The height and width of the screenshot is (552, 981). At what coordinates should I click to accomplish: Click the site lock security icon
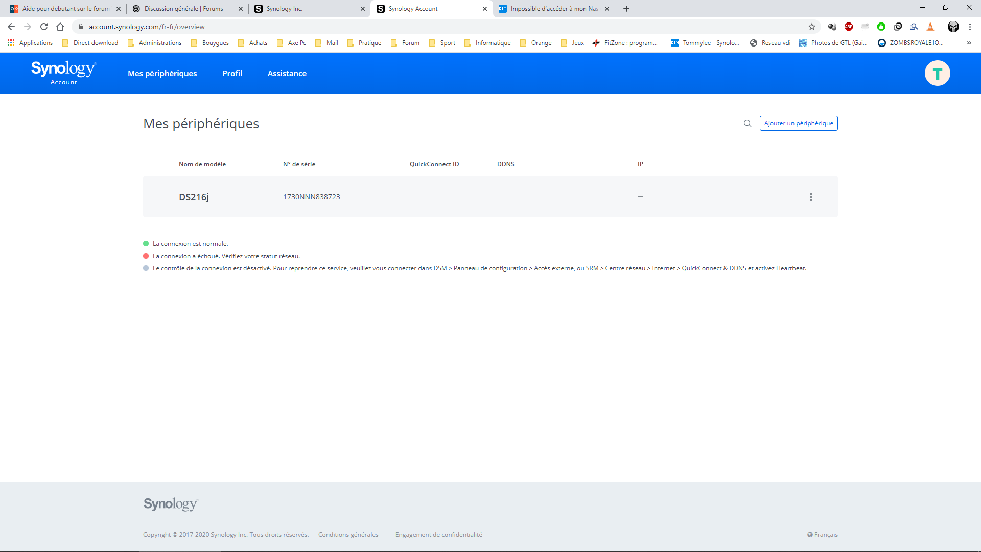pos(81,27)
